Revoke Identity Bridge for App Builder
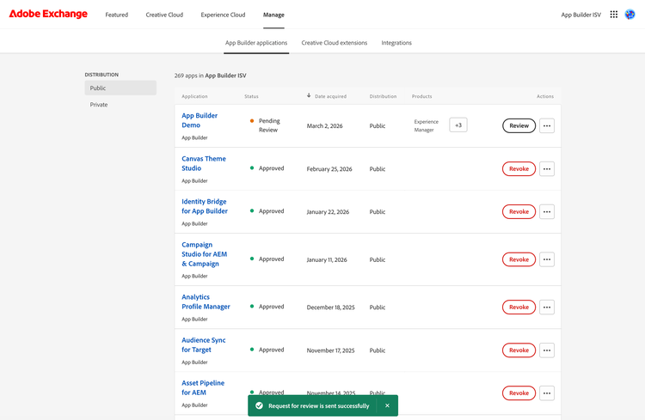 [x=519, y=211]
